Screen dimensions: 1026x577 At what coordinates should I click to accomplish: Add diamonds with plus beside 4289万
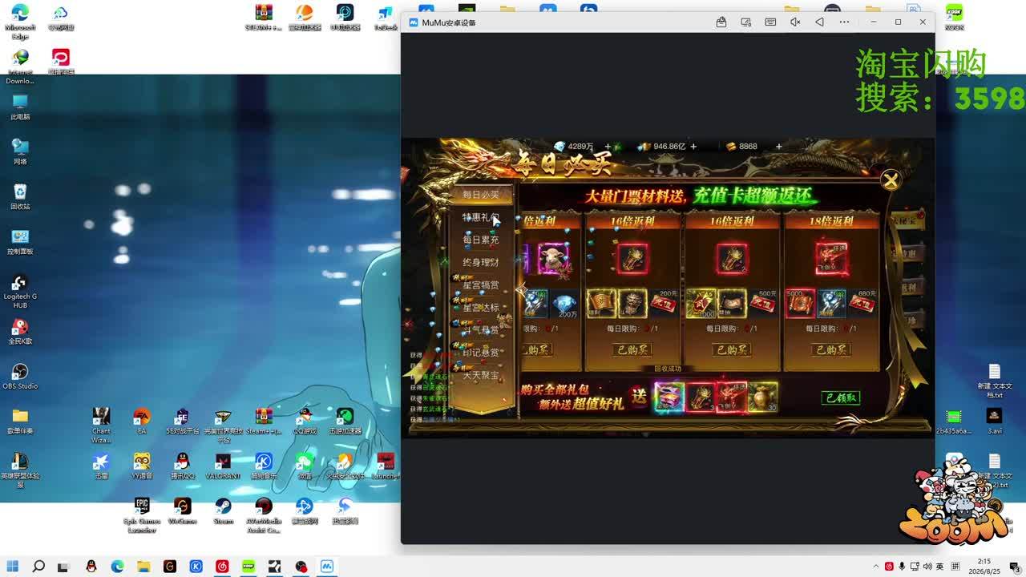click(607, 147)
